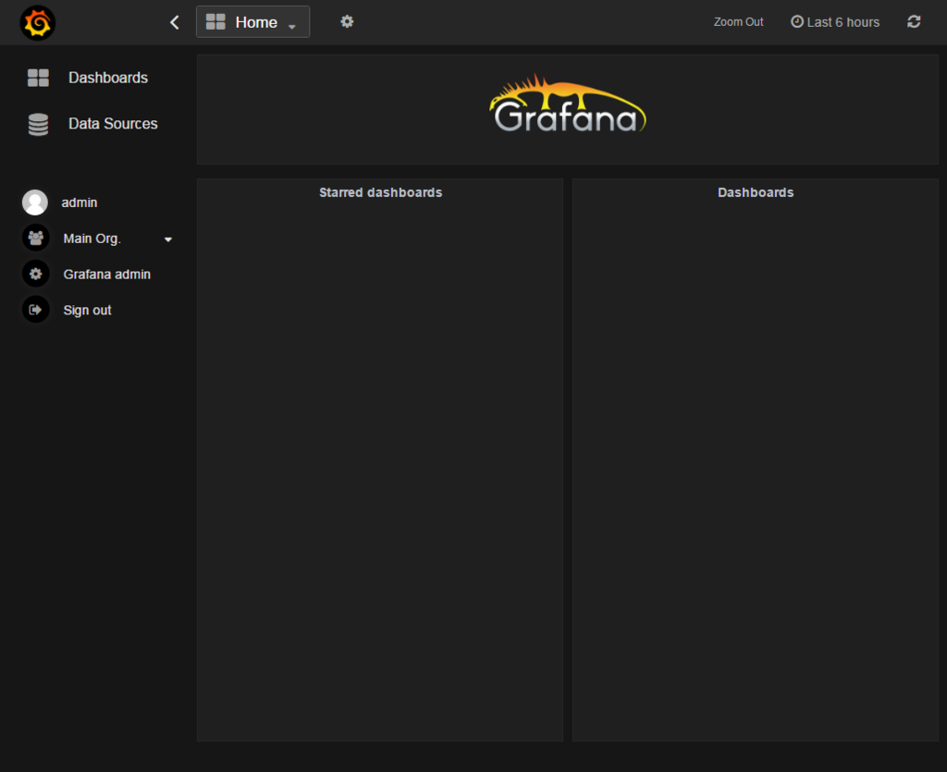
Task: Sign out of Grafana
Action: click(x=87, y=311)
